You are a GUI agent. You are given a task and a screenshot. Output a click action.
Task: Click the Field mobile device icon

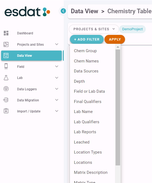[x=6, y=66]
